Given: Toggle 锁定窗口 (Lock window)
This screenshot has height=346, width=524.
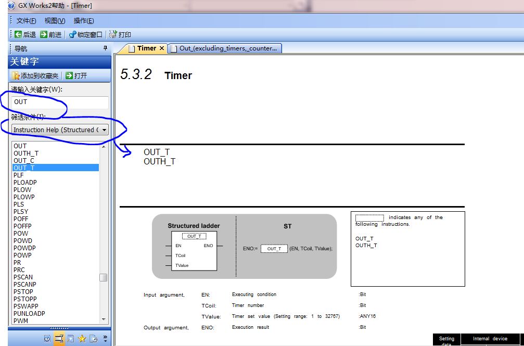Looking at the screenshot, I should [85, 34].
